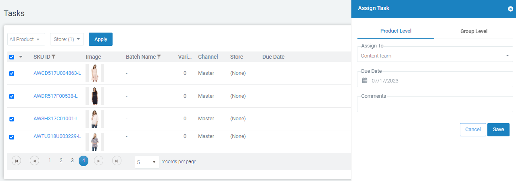Image resolution: width=516 pixels, height=181 pixels.
Task: Close the Assign Task panel
Action: 510,9
